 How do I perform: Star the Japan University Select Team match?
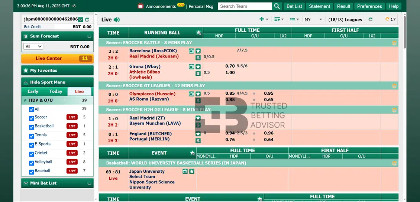191,171
